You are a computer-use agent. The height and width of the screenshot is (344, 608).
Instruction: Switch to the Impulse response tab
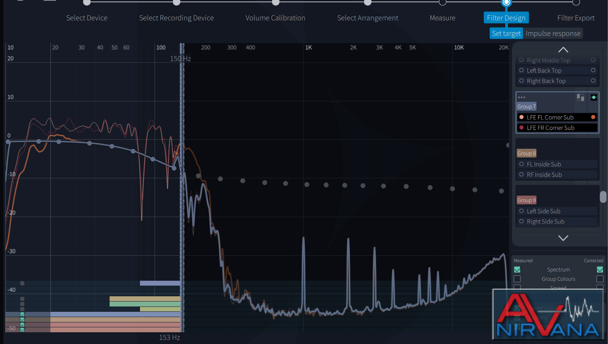[x=553, y=33]
